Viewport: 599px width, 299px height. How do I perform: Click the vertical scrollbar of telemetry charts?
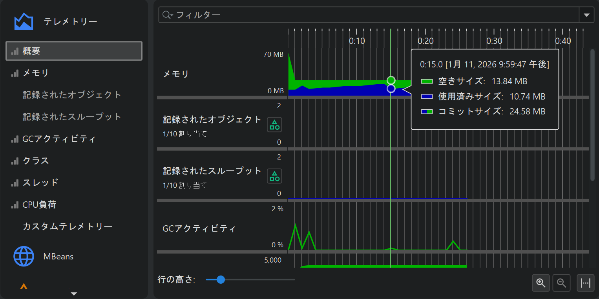click(x=593, y=115)
